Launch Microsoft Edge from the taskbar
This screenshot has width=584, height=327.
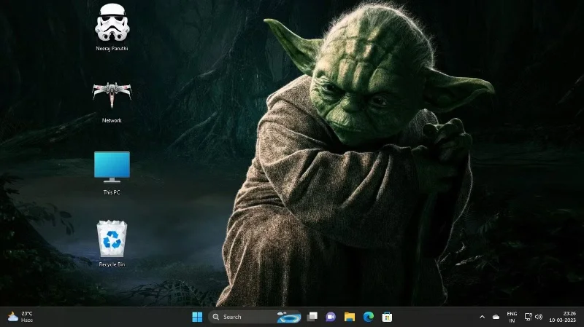[369, 317]
